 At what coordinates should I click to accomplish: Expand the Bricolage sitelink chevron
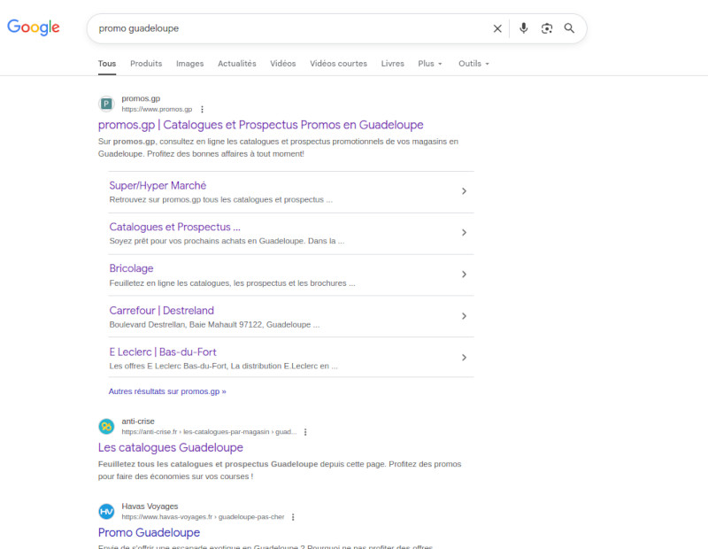pos(464,274)
